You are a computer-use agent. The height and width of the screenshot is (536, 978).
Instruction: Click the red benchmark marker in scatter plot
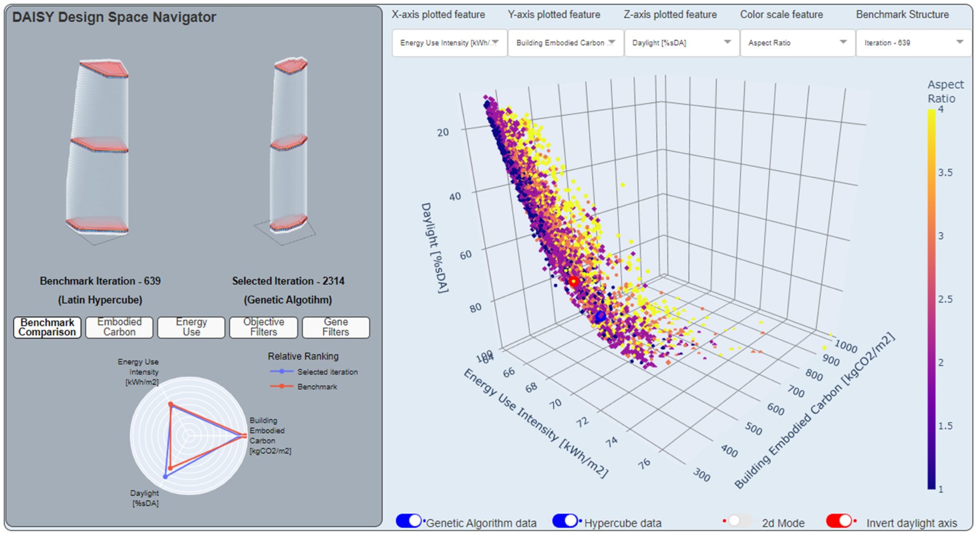pyautogui.click(x=574, y=282)
